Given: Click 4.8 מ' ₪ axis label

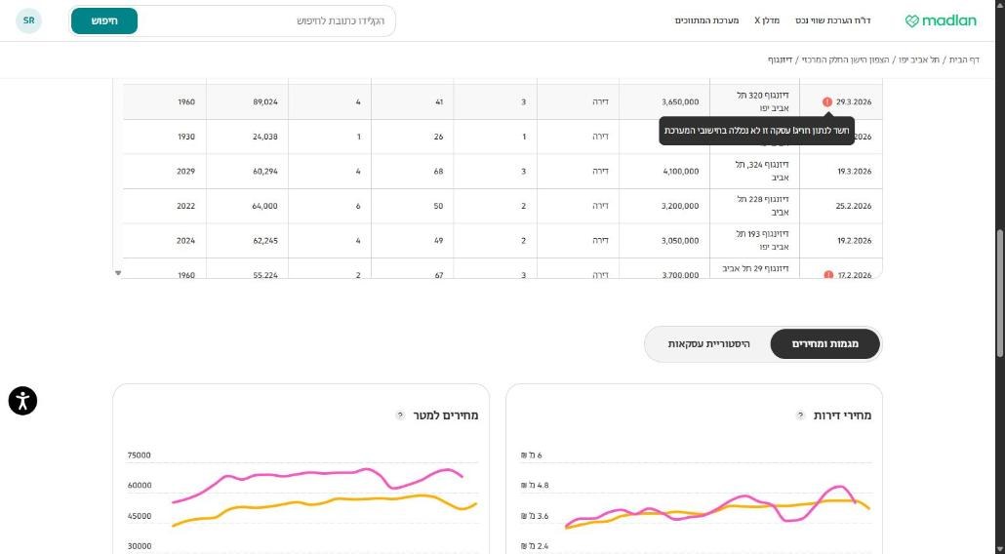Looking at the screenshot, I should coord(536,486).
